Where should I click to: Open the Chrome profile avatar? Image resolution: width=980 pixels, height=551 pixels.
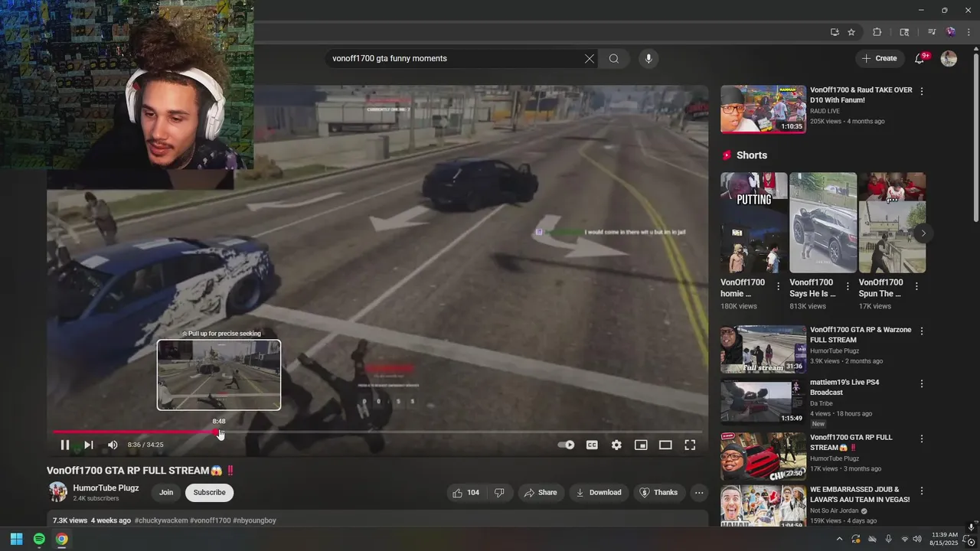click(950, 32)
